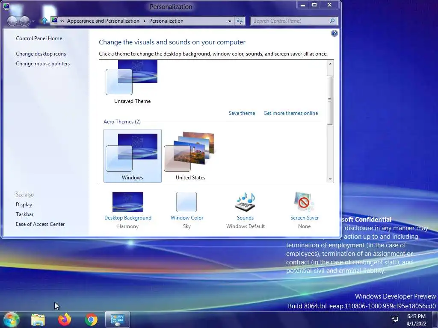
Task: Click the address bar refresh button
Action: 240,21
